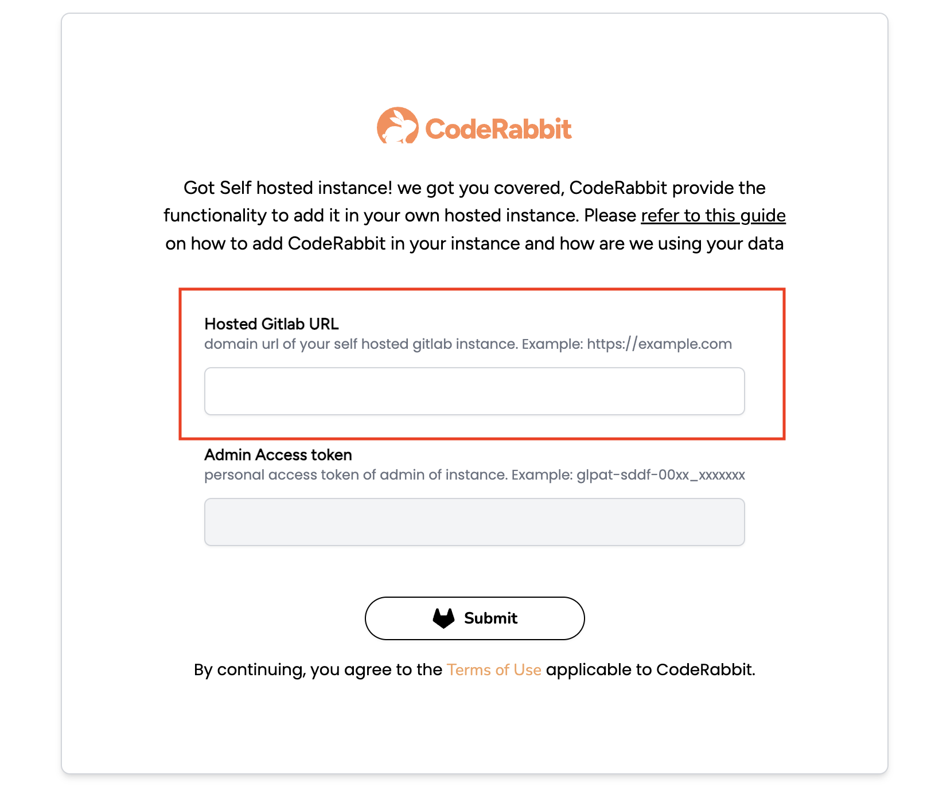Screen dimensions: 935x810
Task: Click the "Hosted Gitlab URL" field label
Action: tap(271, 324)
